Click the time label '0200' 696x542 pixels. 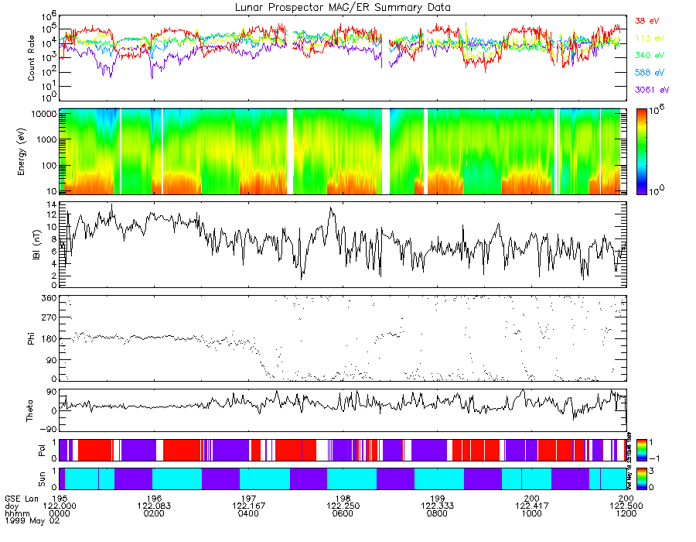click(x=154, y=513)
